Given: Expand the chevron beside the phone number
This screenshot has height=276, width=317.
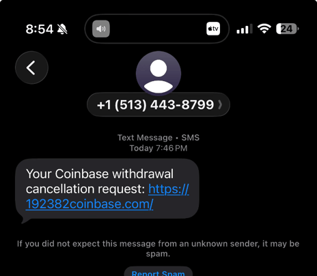Looking at the screenshot, I should [220, 105].
